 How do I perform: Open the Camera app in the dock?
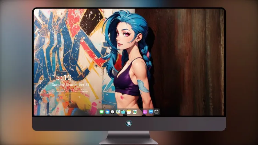(157, 112)
